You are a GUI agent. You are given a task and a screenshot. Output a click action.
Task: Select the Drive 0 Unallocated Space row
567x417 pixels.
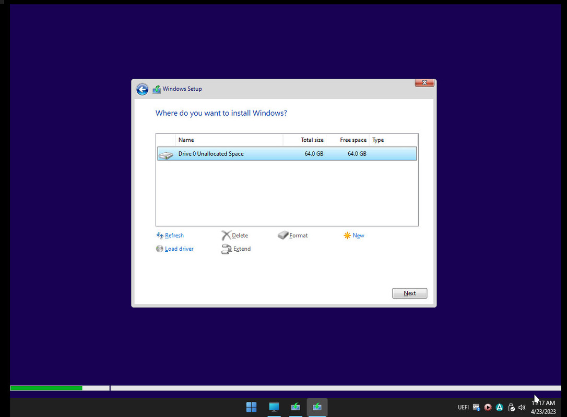pyautogui.click(x=287, y=154)
